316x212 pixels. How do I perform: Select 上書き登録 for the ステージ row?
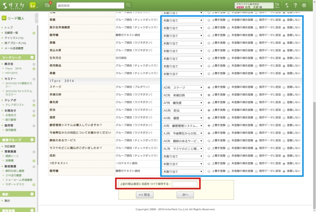pyautogui.click(x=209, y=87)
